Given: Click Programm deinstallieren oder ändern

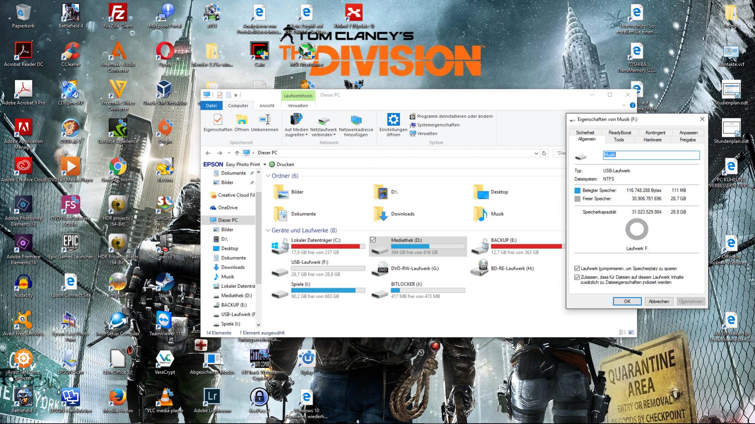Looking at the screenshot, I should (x=451, y=116).
